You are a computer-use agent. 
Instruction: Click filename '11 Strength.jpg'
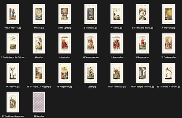point(117,57)
